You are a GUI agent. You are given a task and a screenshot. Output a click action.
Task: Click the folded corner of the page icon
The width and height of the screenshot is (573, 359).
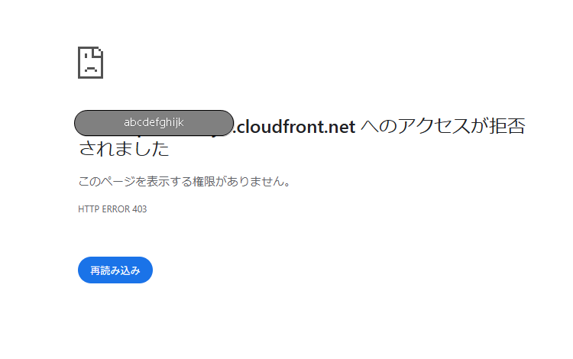pos(99,52)
